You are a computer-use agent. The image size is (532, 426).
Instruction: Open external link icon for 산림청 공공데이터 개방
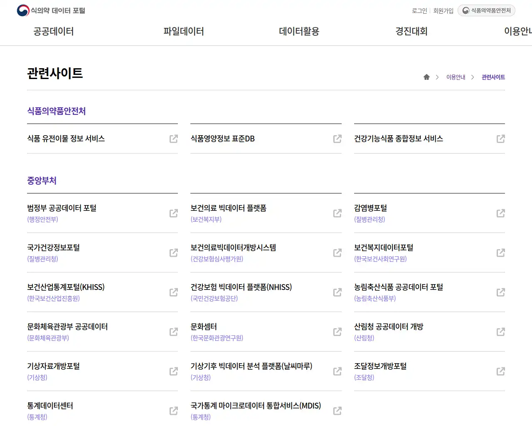click(501, 332)
